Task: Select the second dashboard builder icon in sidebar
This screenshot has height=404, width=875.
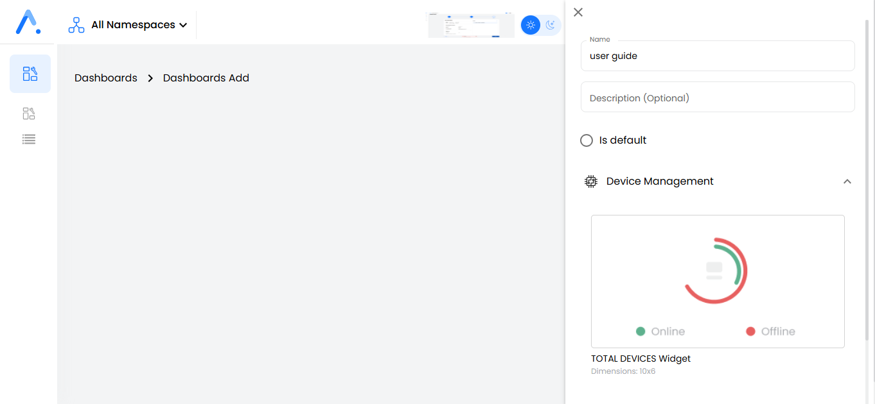Action: point(28,113)
